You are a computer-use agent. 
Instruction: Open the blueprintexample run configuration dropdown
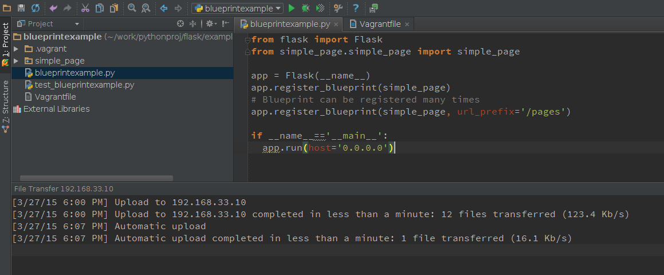click(237, 8)
